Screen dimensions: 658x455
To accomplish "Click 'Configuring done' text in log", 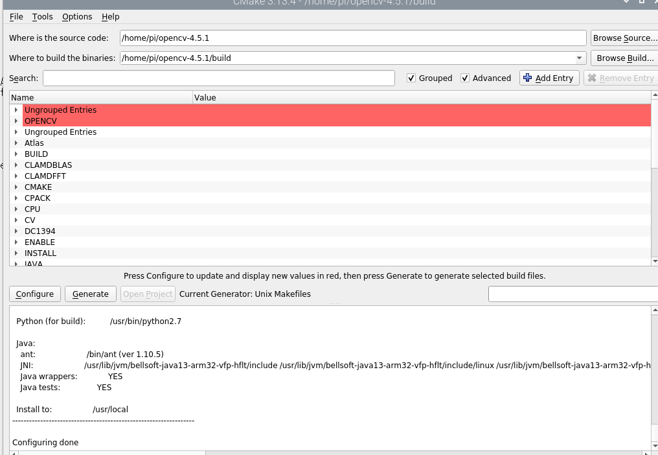I will 45,443.
